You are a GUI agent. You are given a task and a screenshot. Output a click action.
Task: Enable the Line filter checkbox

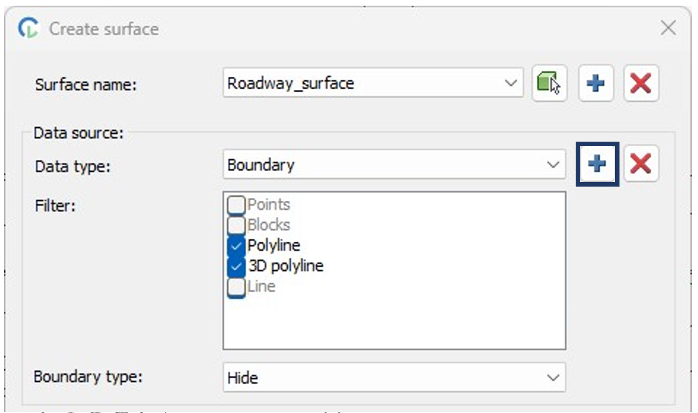pos(236,287)
